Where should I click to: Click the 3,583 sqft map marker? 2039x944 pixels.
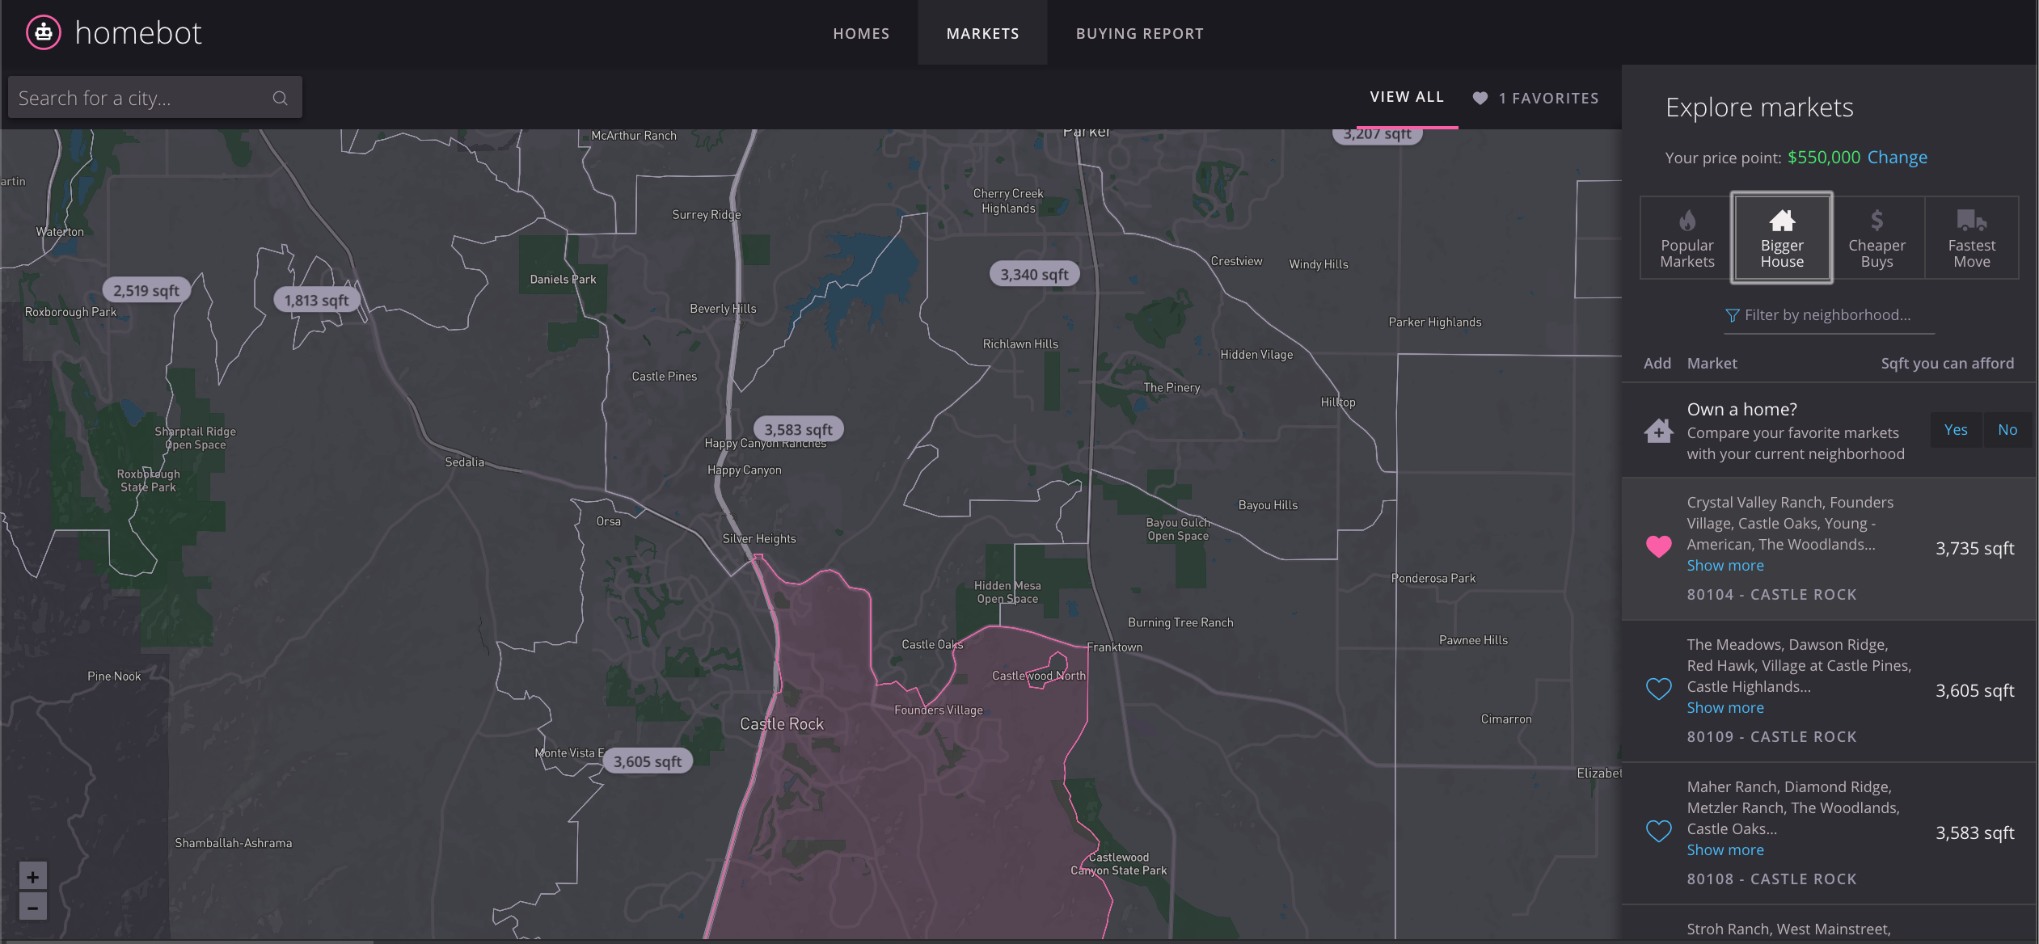click(798, 429)
